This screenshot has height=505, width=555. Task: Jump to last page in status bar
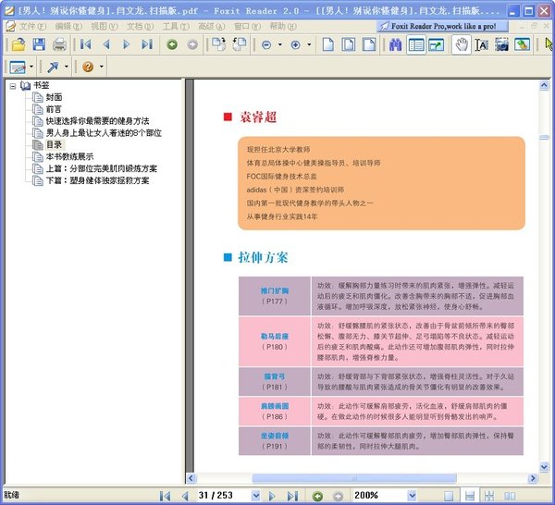click(x=292, y=496)
